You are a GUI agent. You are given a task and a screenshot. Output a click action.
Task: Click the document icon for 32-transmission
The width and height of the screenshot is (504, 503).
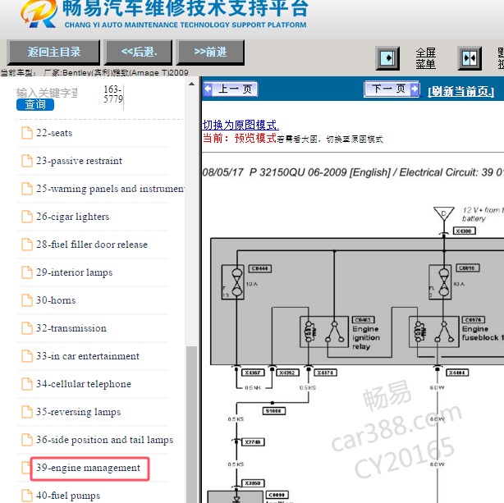coord(27,328)
